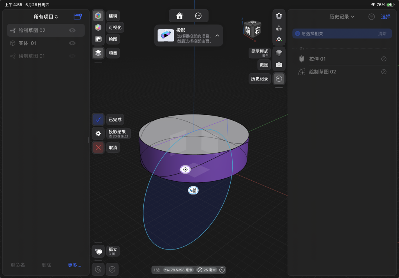
Task: Click the 右 face of view cube
Action: click(x=257, y=30)
